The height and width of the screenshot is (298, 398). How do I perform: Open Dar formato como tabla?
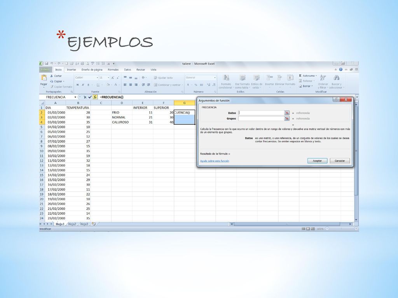click(242, 81)
